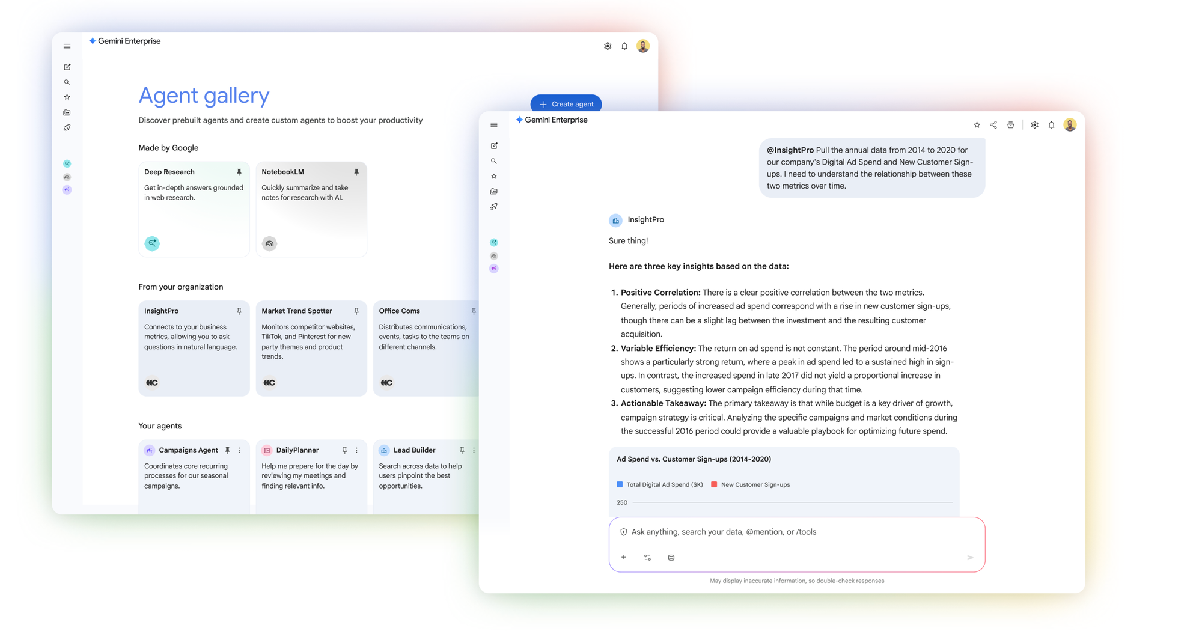Expand the Lead Builder options menu

pos(474,450)
